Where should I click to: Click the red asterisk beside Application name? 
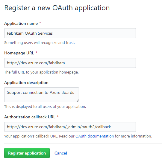click(40, 23)
